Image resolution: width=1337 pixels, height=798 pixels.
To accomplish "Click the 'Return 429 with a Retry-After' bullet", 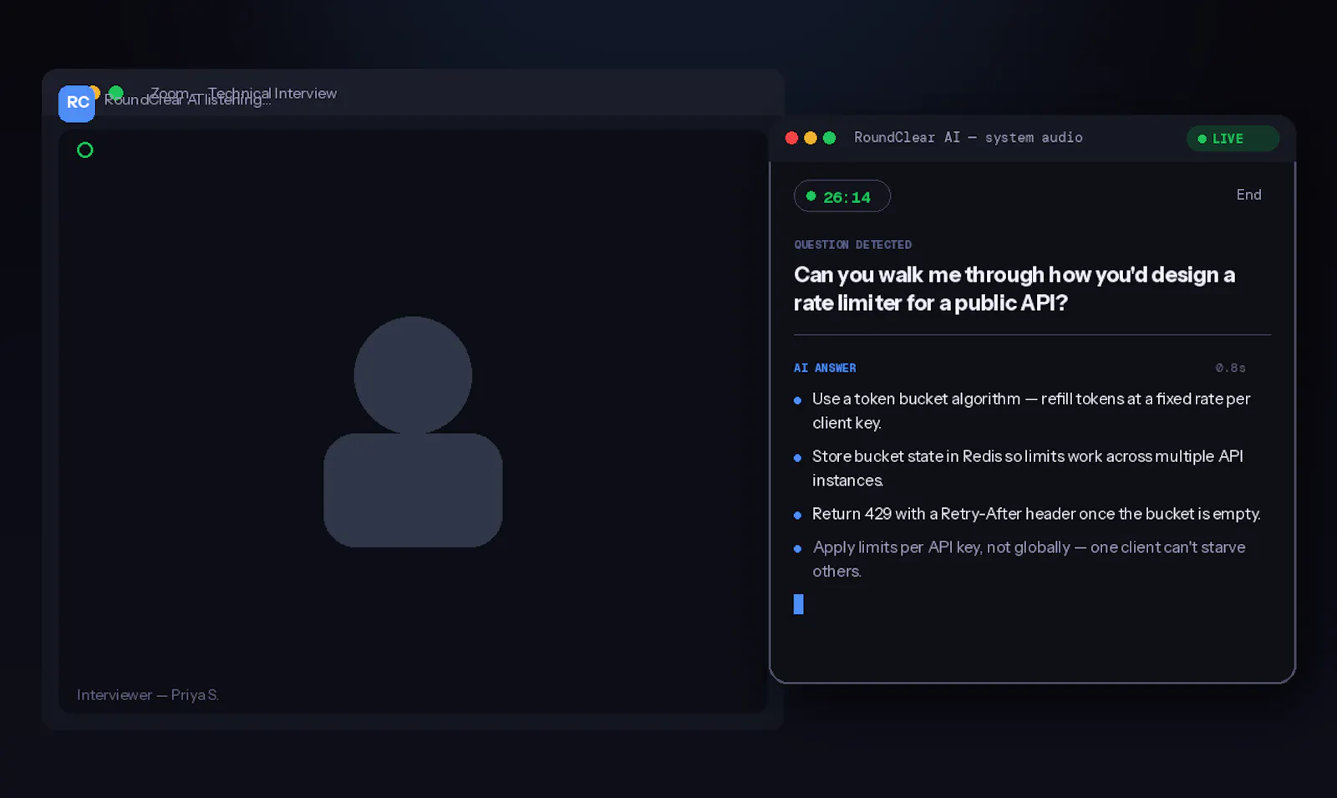I will (x=1026, y=514).
